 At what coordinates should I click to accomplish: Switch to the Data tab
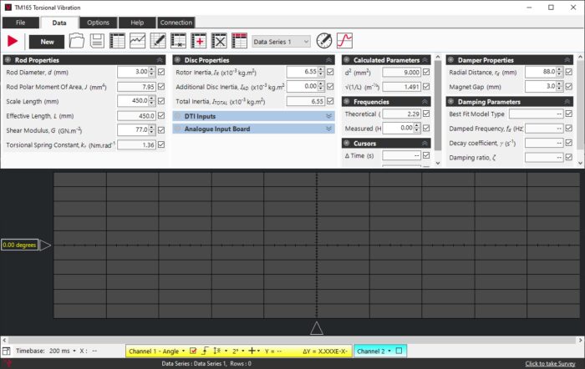[x=59, y=23]
